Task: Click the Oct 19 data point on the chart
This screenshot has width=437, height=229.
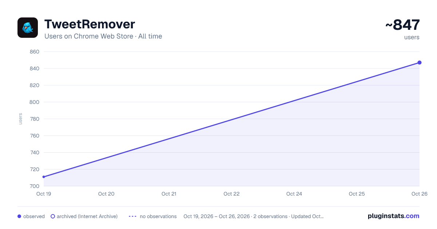Action: 44,177
